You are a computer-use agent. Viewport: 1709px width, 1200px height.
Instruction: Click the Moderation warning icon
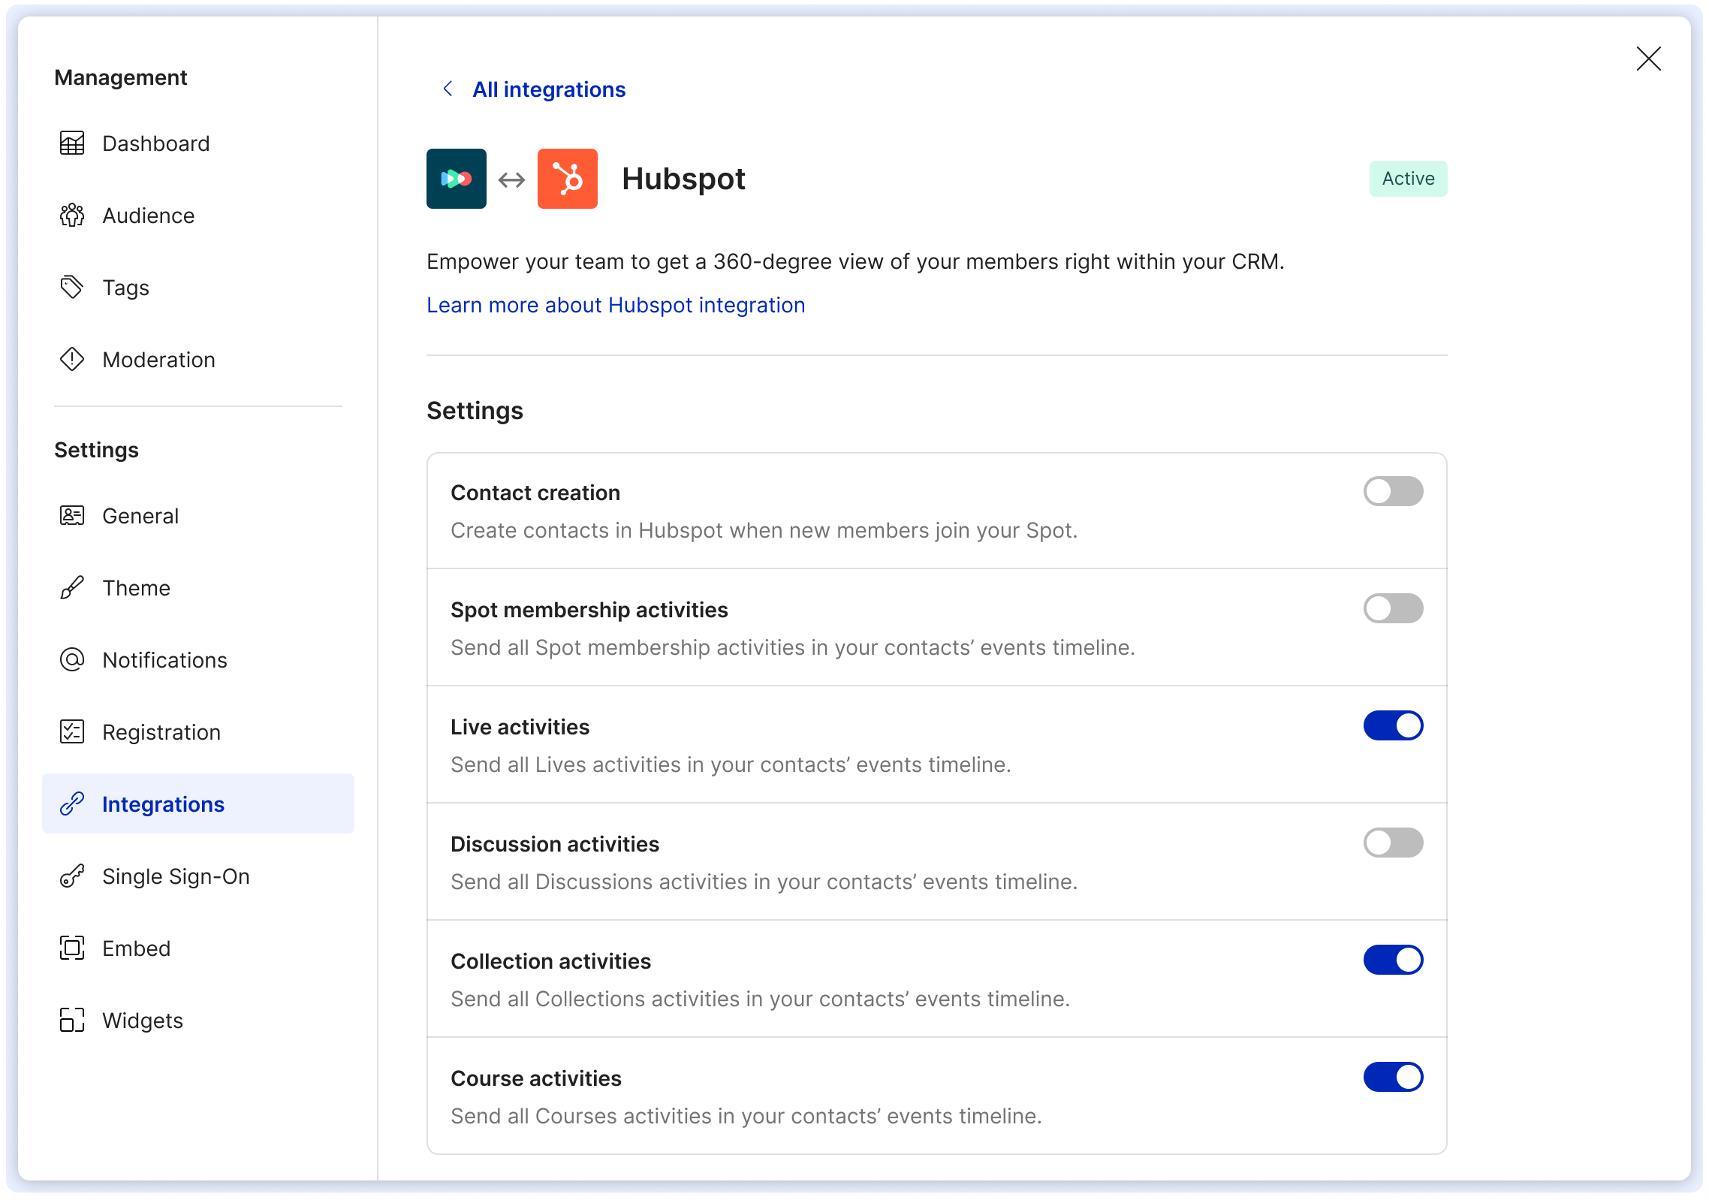coord(72,360)
